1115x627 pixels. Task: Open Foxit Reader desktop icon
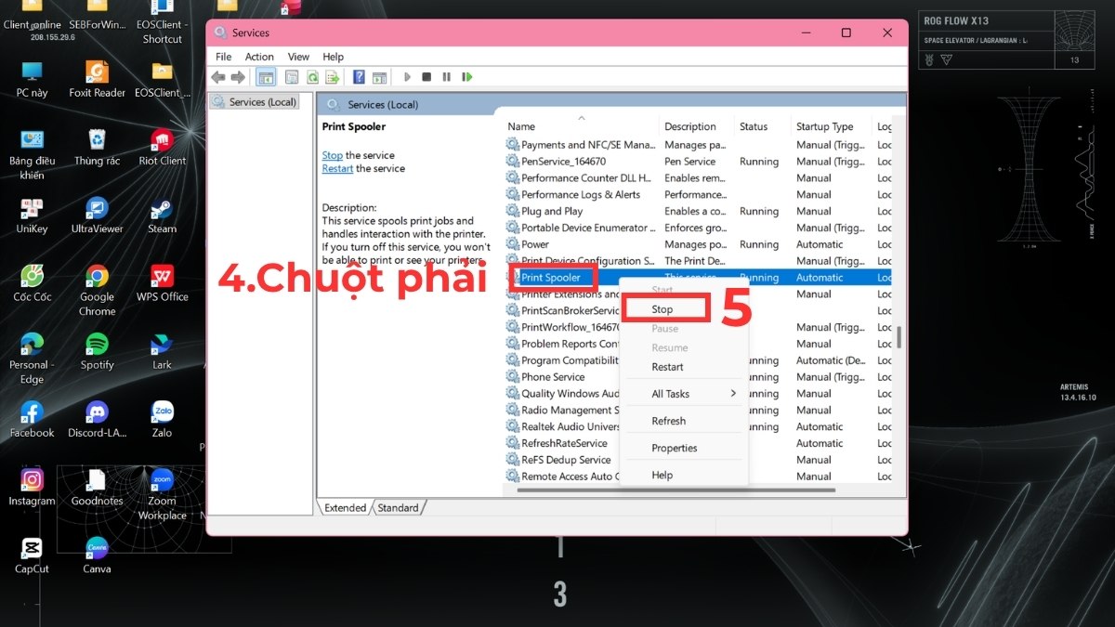click(97, 78)
